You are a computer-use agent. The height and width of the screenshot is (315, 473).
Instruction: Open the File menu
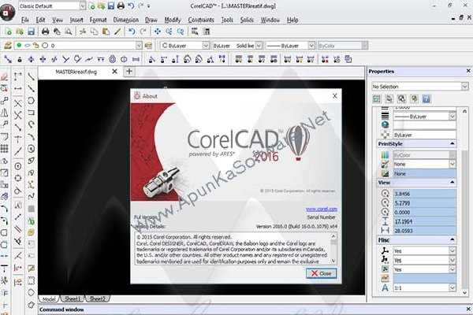click(x=25, y=20)
